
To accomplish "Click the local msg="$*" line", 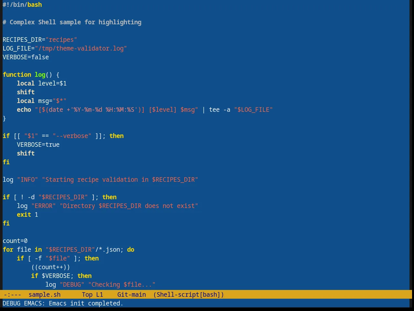I will click(x=42, y=101).
